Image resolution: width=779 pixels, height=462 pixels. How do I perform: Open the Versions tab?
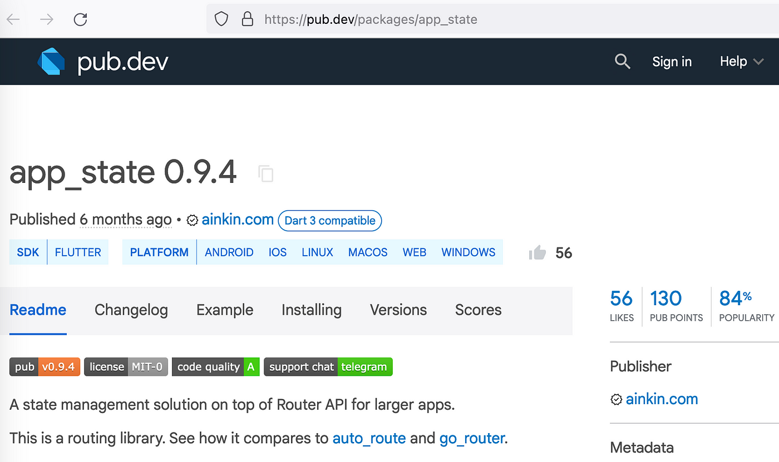pos(398,310)
